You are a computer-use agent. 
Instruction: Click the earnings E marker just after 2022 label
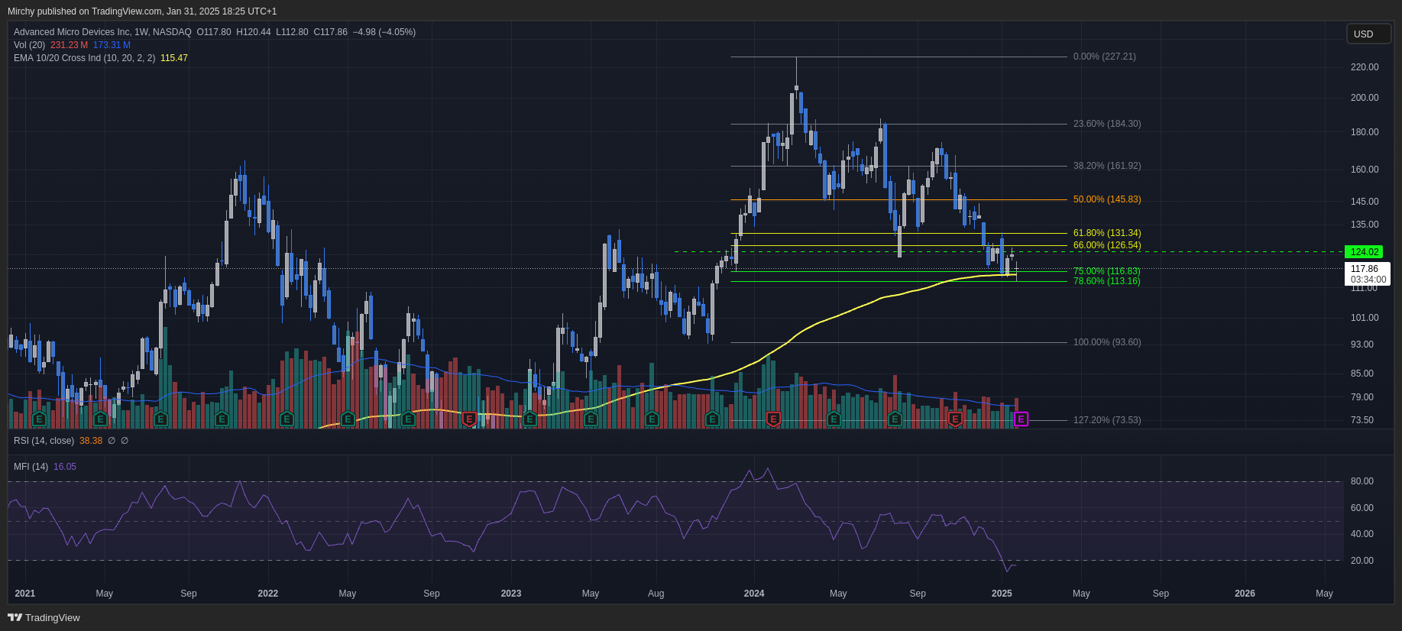[x=287, y=419]
